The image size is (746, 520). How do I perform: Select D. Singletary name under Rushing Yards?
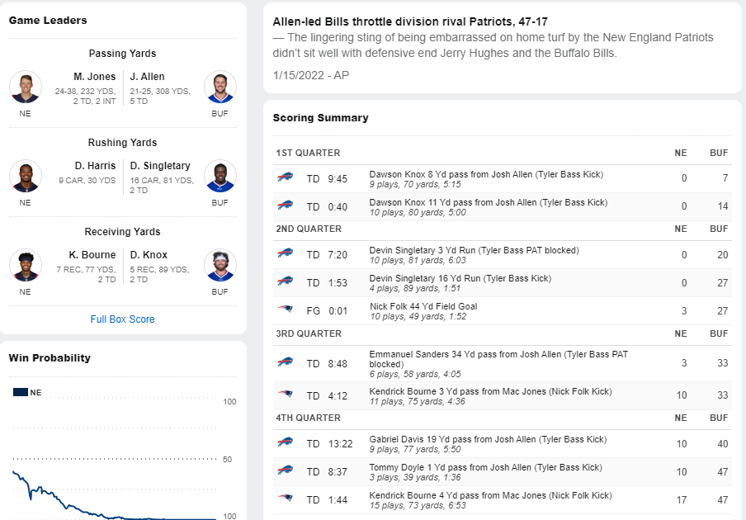click(160, 166)
